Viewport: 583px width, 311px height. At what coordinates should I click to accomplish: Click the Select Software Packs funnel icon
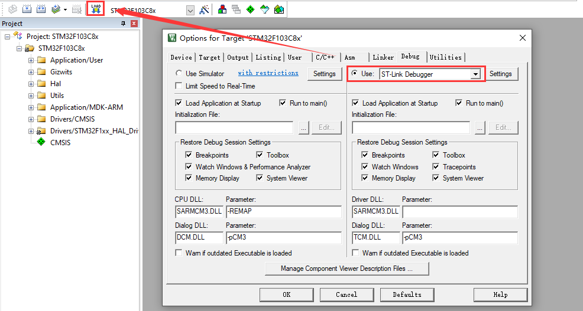point(264,9)
